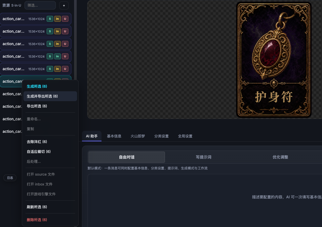The image size is (322, 227).
Task: Click the S badge on the fifth row
Action: (x=50, y=69)
